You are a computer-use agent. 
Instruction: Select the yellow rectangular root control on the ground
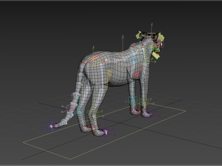tap(105, 131)
